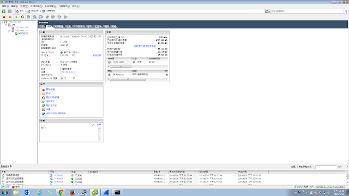Launch the VM console toolbar icon

coord(47,17)
